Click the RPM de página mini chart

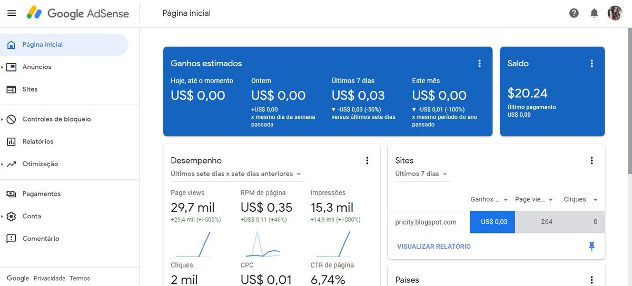coord(263,244)
